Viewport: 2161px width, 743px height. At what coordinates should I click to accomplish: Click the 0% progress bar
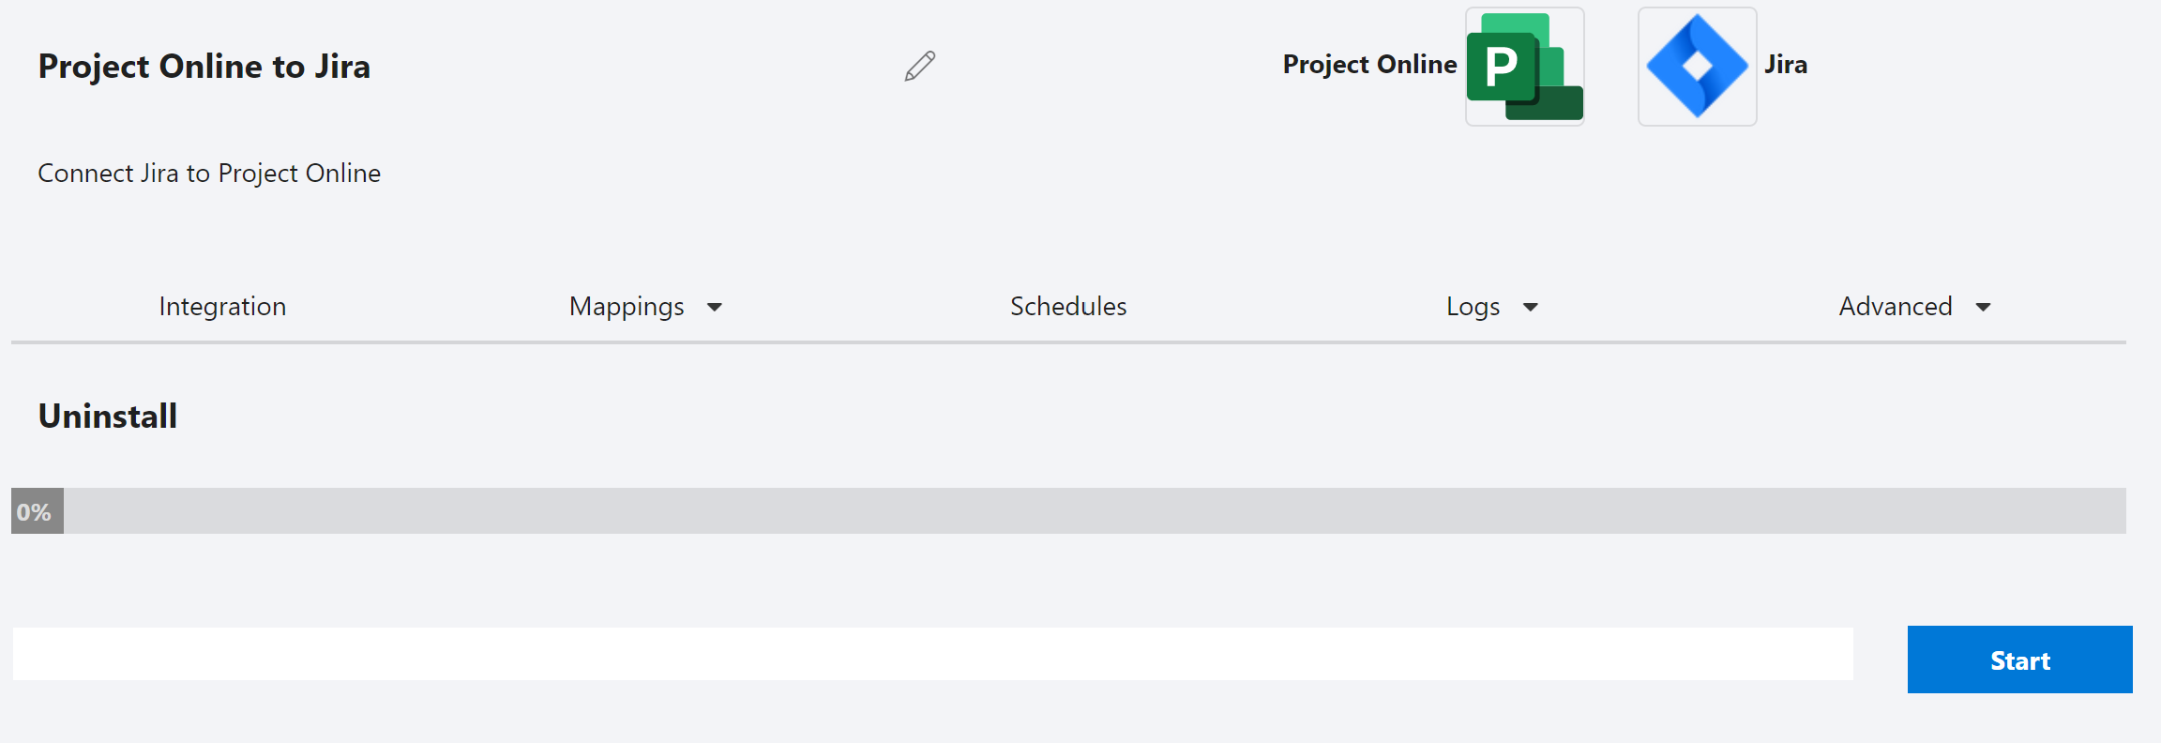[1079, 511]
